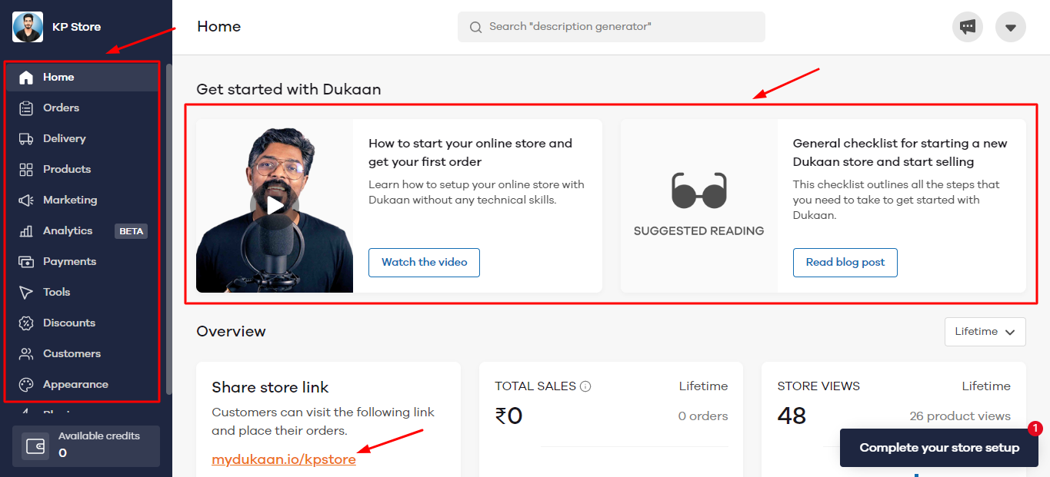
Task: Click the Orders clipboard icon in sidebar
Action: click(26, 108)
